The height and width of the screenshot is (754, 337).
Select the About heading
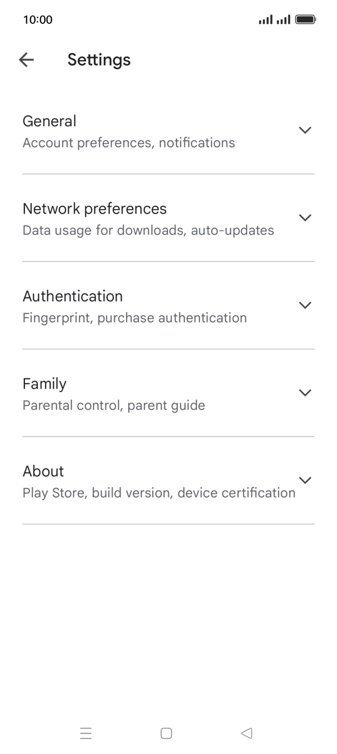pyautogui.click(x=43, y=471)
